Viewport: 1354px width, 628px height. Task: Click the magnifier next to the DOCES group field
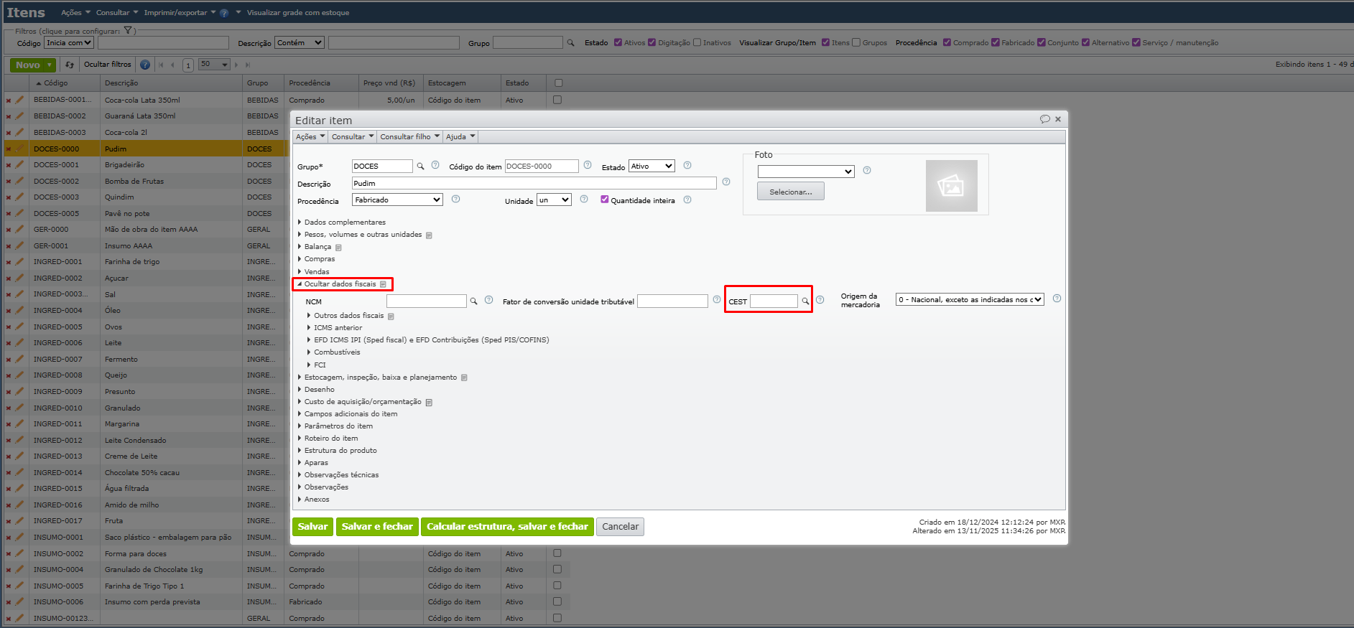(x=421, y=167)
